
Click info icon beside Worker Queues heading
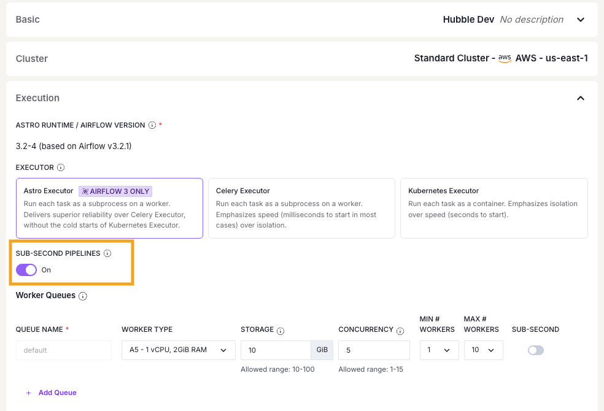click(83, 296)
